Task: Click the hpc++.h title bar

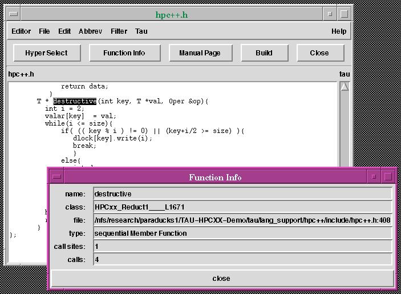Action: click(x=172, y=14)
